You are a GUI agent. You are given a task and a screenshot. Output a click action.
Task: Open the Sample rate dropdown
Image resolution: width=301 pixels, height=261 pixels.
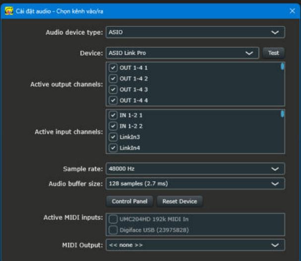click(195, 169)
